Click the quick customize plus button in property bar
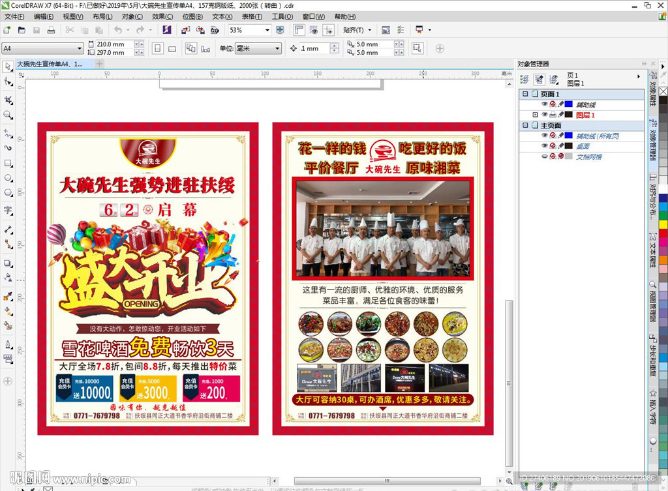668x491 pixels. coord(440,48)
